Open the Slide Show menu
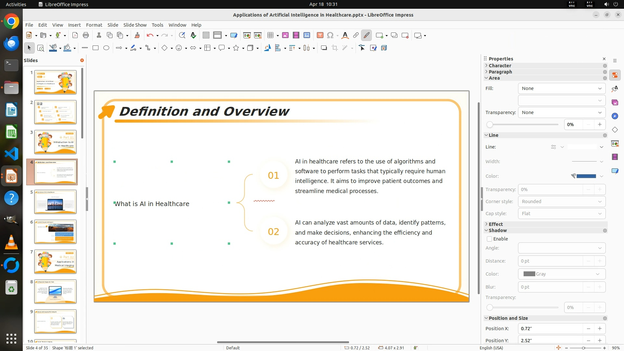The height and width of the screenshot is (351, 624). click(x=135, y=25)
